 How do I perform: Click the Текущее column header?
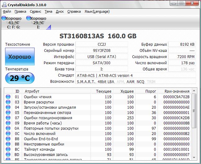(x=102, y=91)
